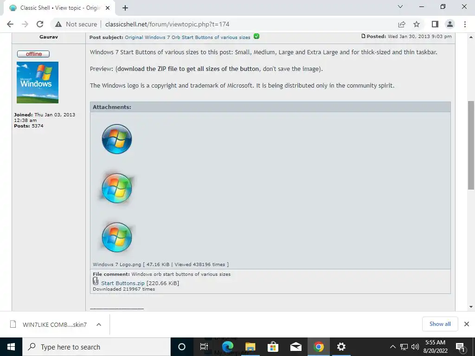
Task: Show hidden system tray icons
Action: click(x=392, y=347)
